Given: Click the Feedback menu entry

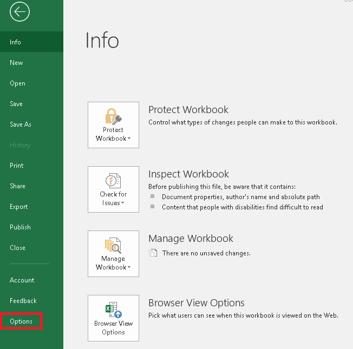Looking at the screenshot, I should (x=23, y=301).
